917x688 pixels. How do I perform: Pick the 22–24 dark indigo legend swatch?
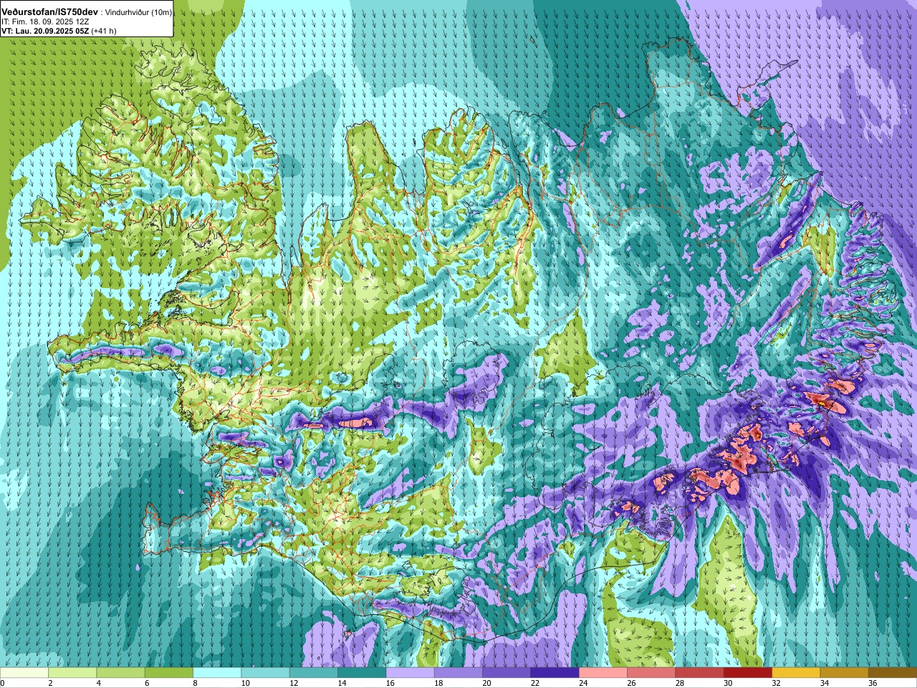[554, 673]
